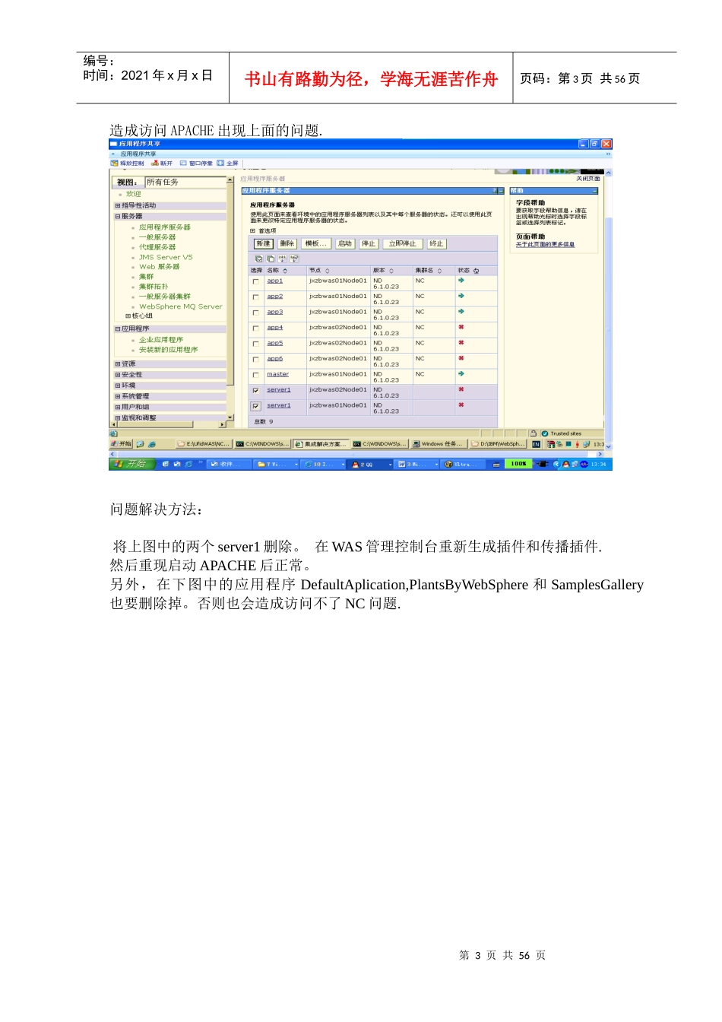Open 企业应用程序 in the navigation tree
Image resolution: width=722 pixels, height=1022 pixels.
point(161,340)
